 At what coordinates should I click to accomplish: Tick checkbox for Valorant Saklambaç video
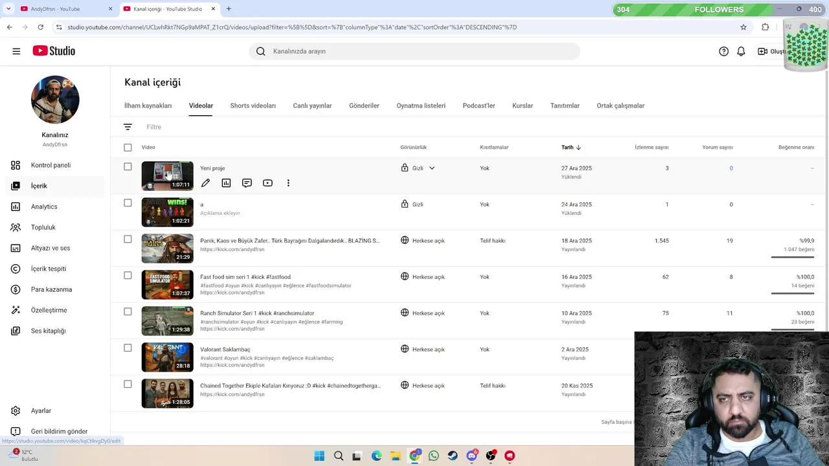128,348
